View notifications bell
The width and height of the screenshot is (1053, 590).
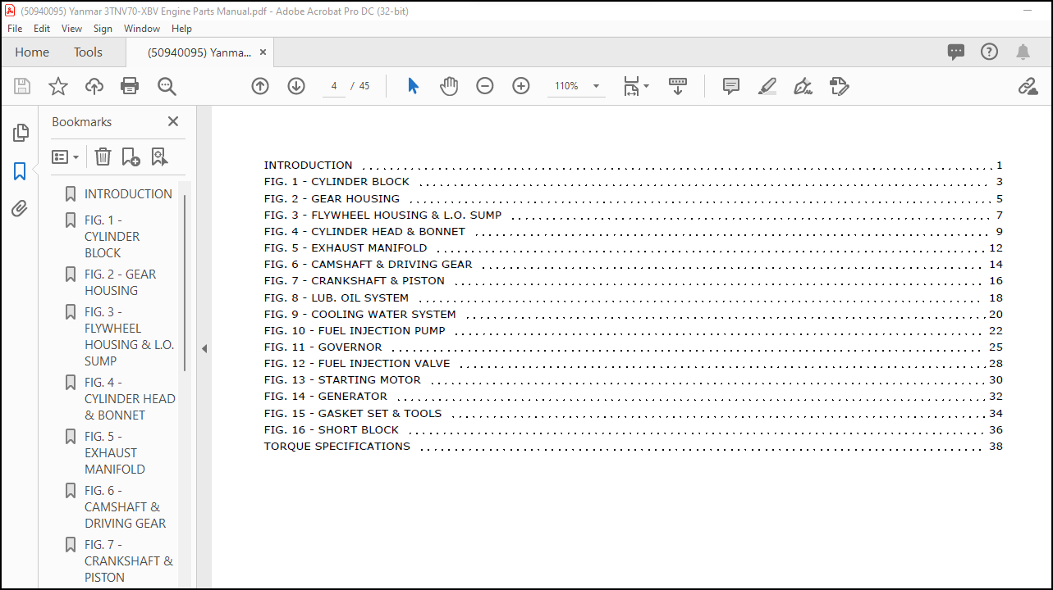click(1023, 52)
